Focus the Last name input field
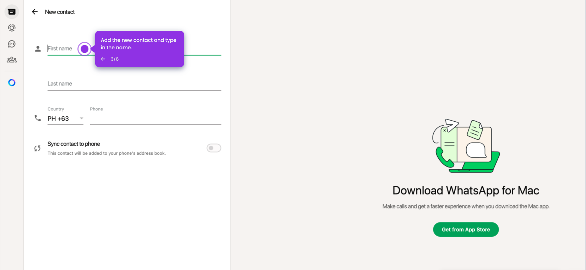 click(134, 84)
